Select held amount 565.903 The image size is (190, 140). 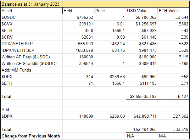[86, 44]
